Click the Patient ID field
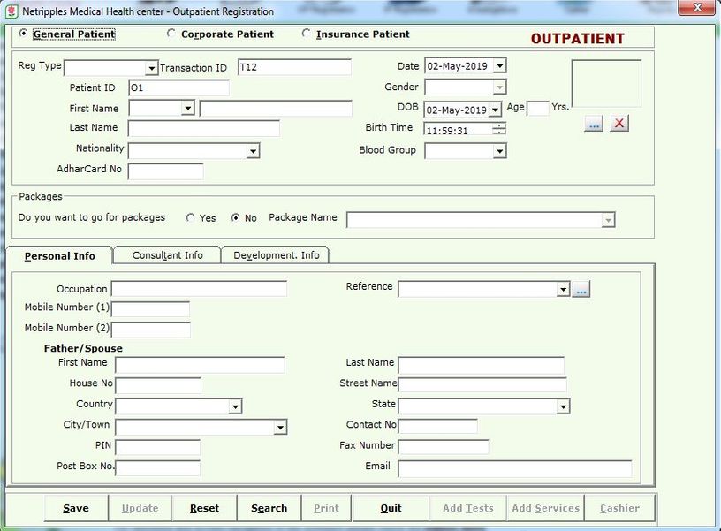Viewport: 721px width, 531px height. point(178,87)
